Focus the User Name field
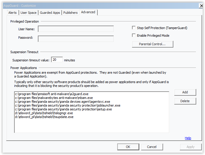Screen dimensions: 205x155 pos(76,29)
